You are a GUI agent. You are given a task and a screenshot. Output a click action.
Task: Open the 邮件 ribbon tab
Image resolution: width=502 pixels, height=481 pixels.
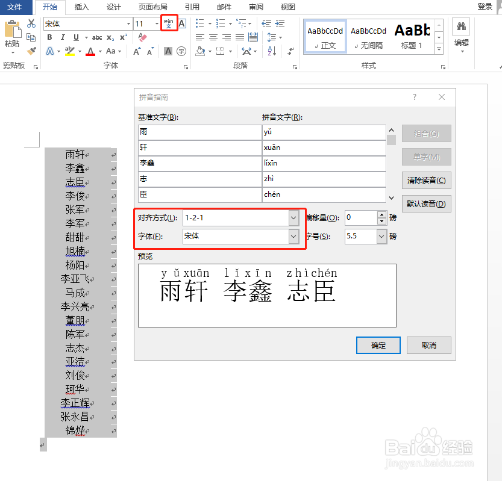click(x=224, y=7)
